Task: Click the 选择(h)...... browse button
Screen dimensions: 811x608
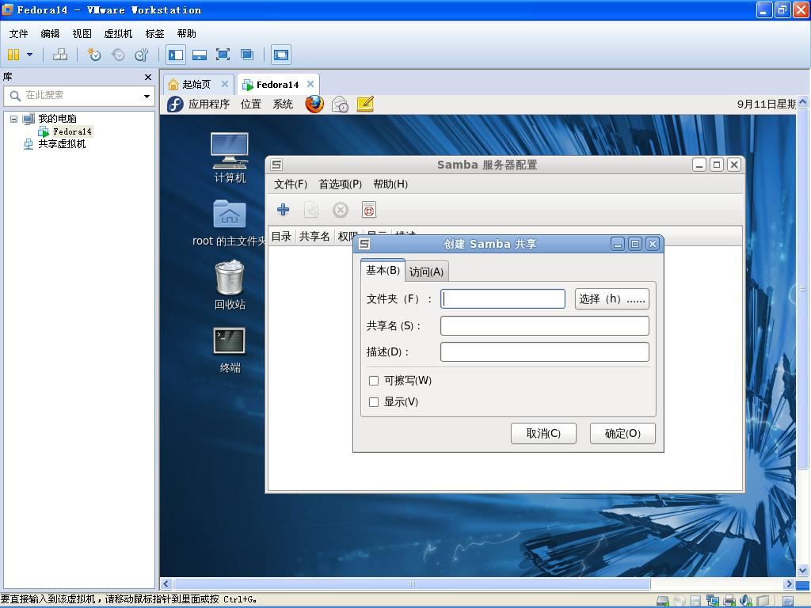Action: coord(612,298)
